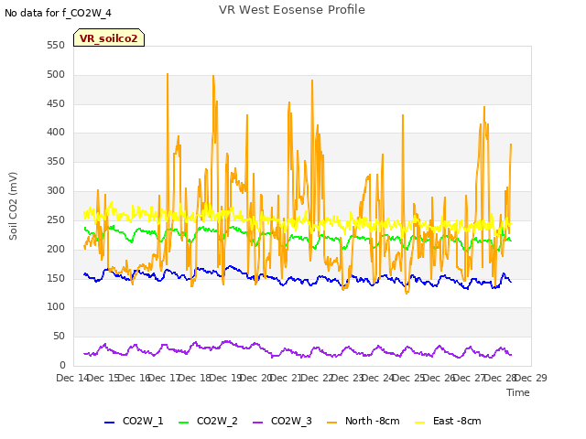The image size is (586, 439).
Task: Click the 'No data for f_CO2W_4' message
Action: coord(58,13)
